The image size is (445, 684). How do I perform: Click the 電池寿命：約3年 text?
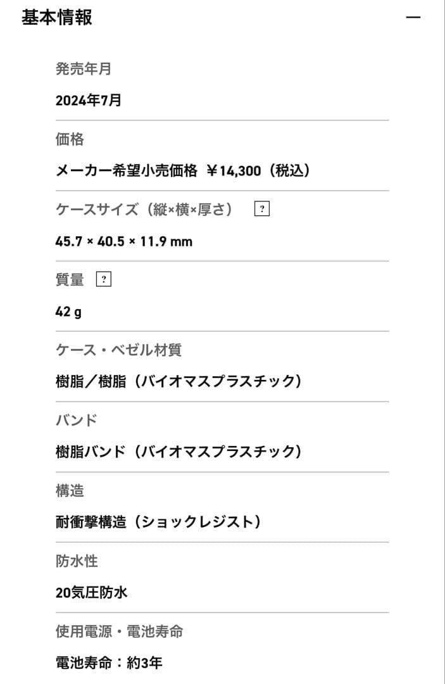(109, 663)
